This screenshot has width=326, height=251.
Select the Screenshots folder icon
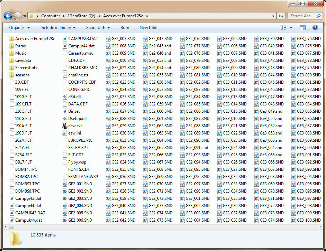click(x=12, y=68)
